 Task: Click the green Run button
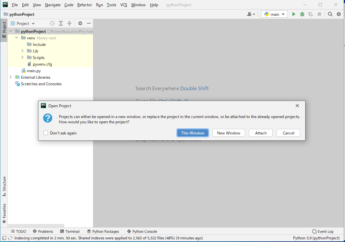[294, 14]
